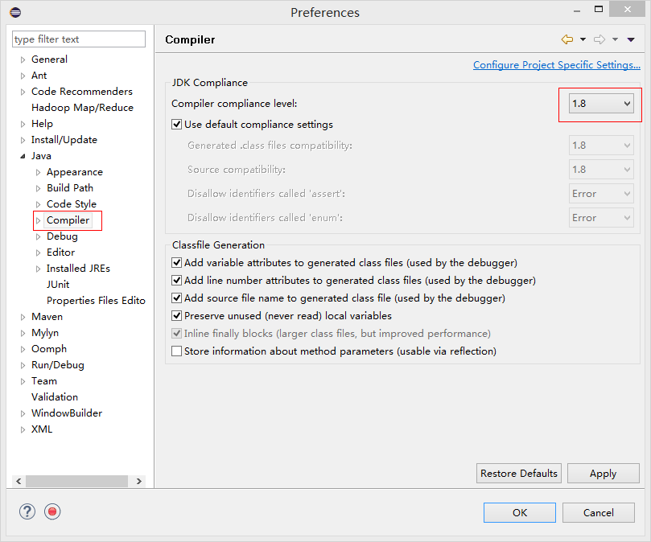
Task: Click Configure Project Specific Settings link
Action: point(557,65)
